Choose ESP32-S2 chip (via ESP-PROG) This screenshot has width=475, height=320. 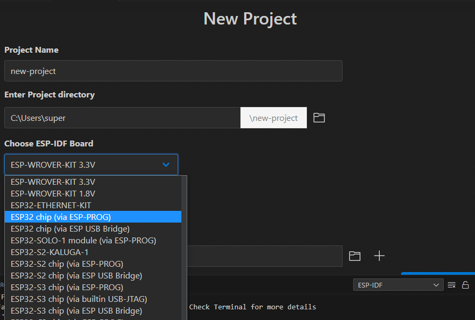tap(93, 264)
